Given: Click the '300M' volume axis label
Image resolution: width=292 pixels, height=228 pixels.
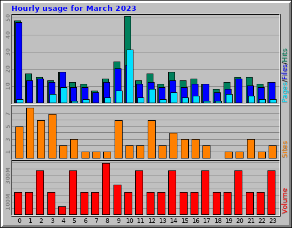Looking at the screenshot, I should point(8,176).
